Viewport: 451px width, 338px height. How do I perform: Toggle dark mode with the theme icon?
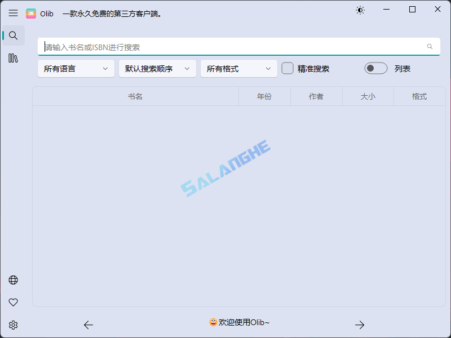[x=360, y=10]
